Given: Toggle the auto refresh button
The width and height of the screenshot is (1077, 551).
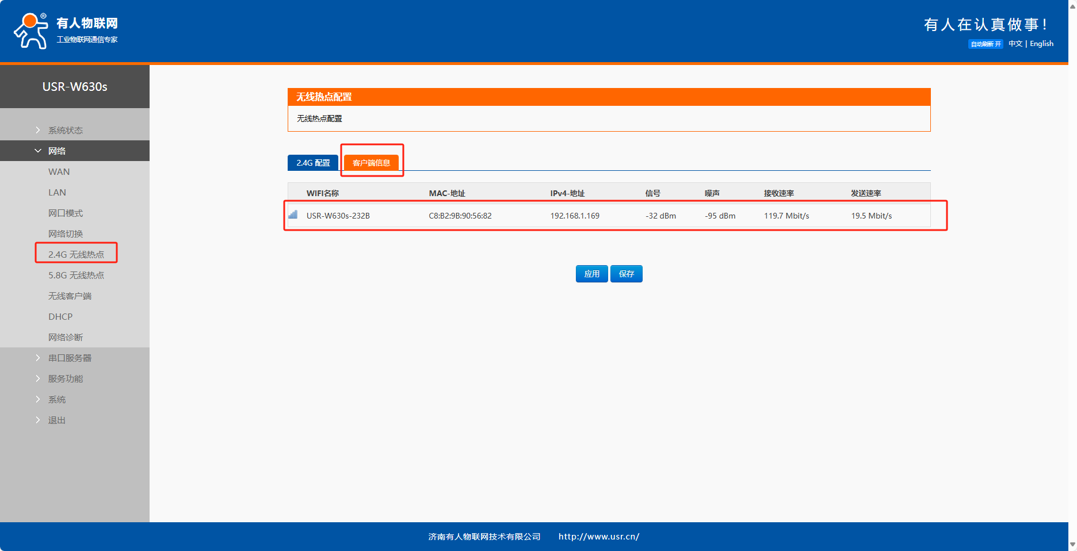Looking at the screenshot, I should [985, 44].
